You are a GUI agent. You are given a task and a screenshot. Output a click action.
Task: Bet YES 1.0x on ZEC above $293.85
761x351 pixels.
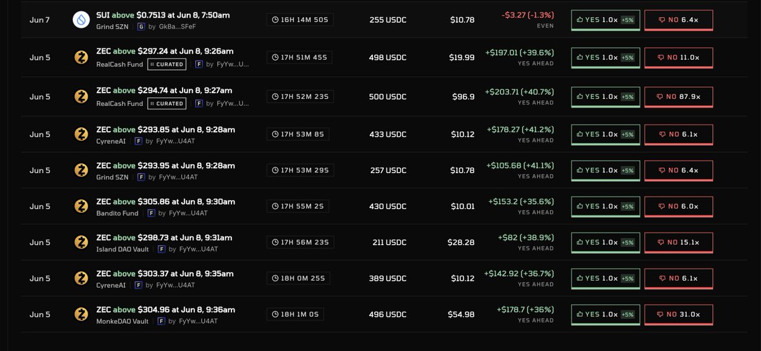(x=606, y=134)
